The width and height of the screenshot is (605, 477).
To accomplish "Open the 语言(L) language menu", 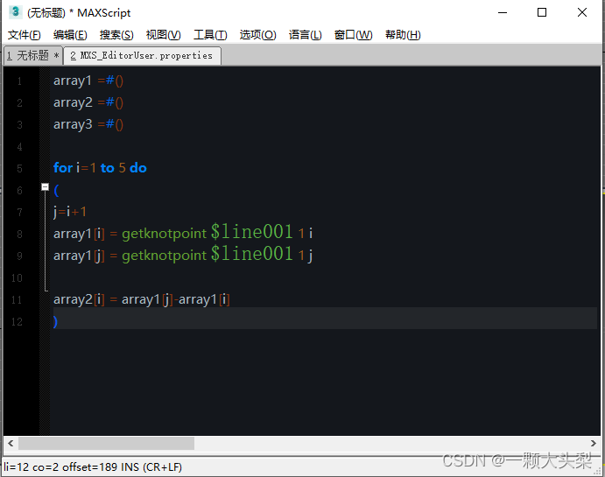I will point(306,35).
